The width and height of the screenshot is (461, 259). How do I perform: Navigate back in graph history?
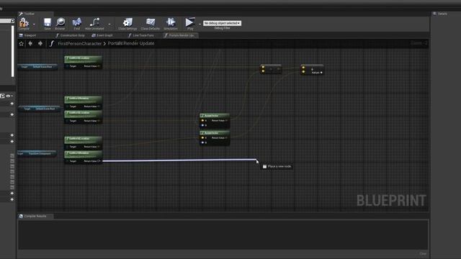pos(30,43)
